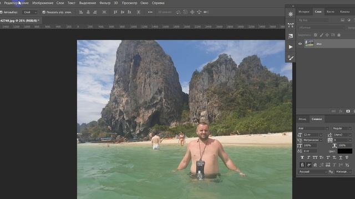Open the text color black swatch
355x199 pixels.
(x=345, y=151)
